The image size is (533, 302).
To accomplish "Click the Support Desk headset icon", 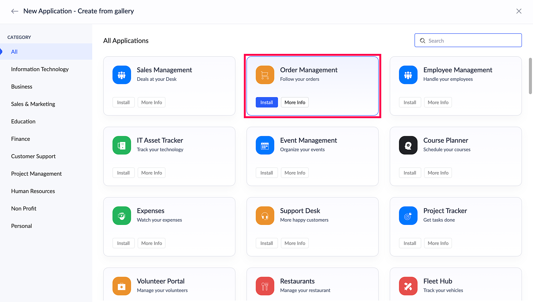I will pyautogui.click(x=265, y=216).
